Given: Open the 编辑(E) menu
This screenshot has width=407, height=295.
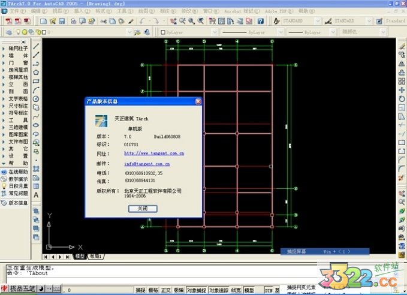Looking at the screenshot, I should pyautogui.click(x=39, y=11).
